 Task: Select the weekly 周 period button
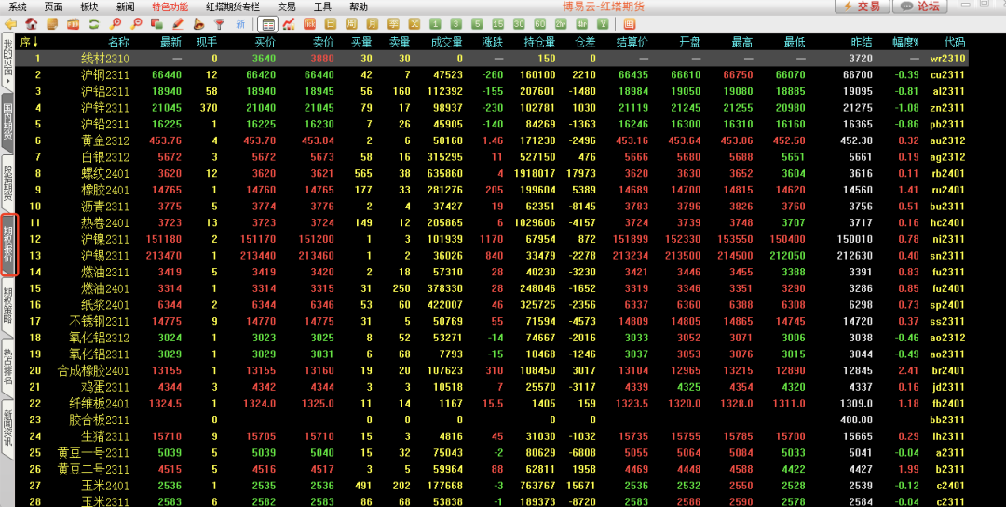[x=351, y=23]
